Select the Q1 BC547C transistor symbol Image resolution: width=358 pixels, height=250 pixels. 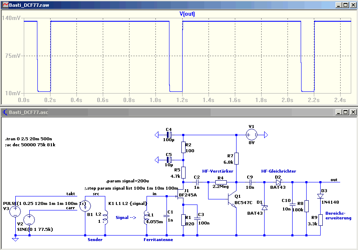[x=232, y=199]
